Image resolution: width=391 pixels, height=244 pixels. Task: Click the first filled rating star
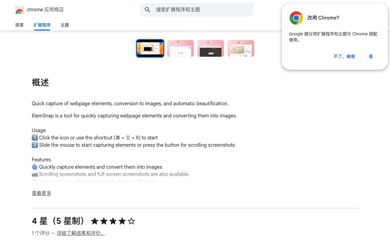click(x=95, y=221)
